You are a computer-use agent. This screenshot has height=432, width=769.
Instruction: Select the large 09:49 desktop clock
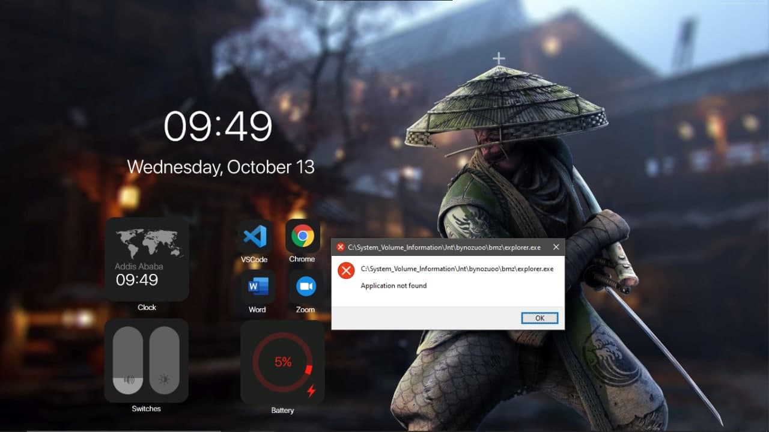click(x=218, y=127)
